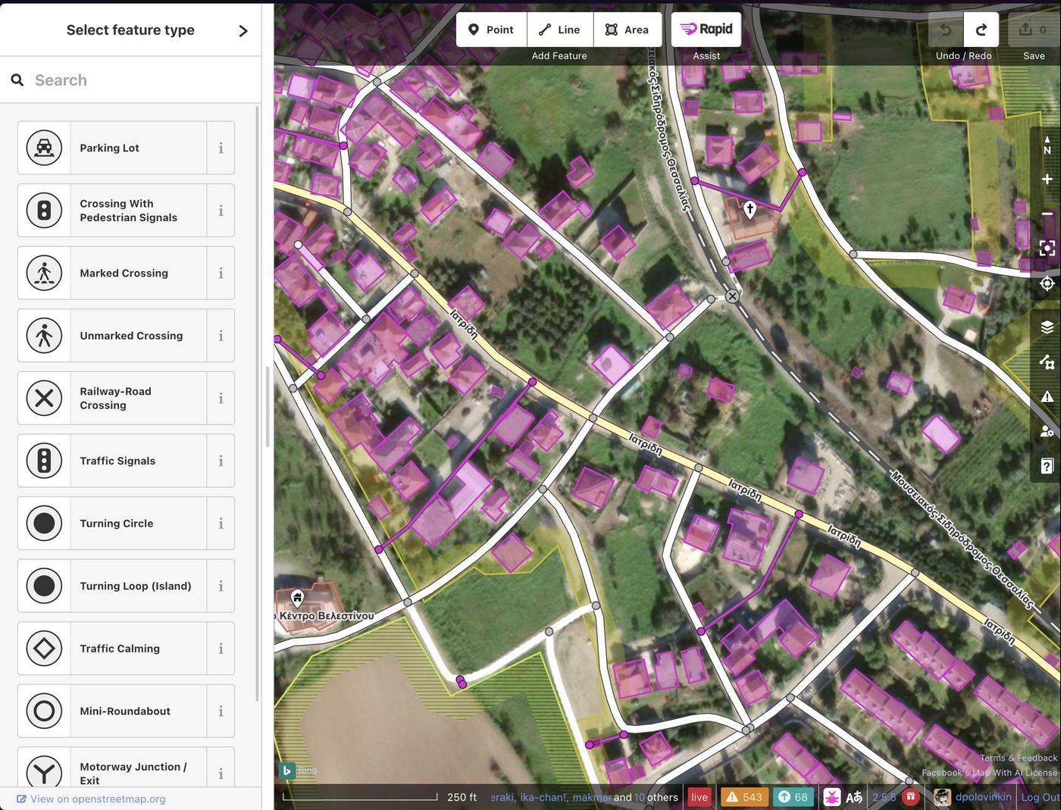
Task: Reset map bearing with north arrow
Action: pos(1047,145)
